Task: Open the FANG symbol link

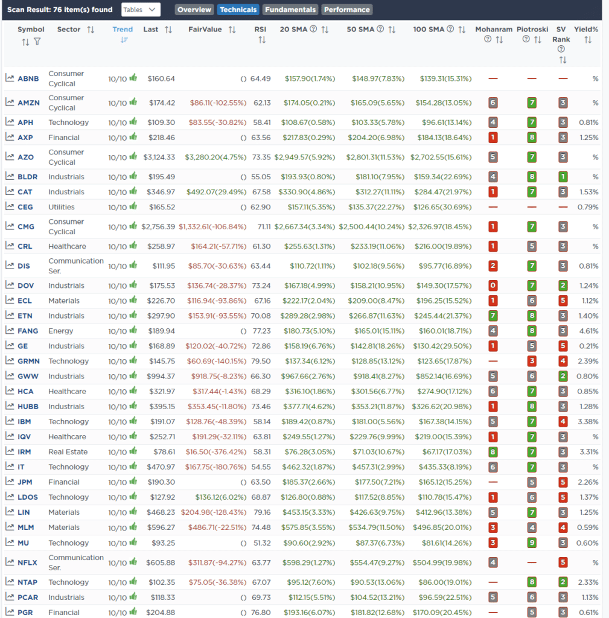Action: click(28, 331)
